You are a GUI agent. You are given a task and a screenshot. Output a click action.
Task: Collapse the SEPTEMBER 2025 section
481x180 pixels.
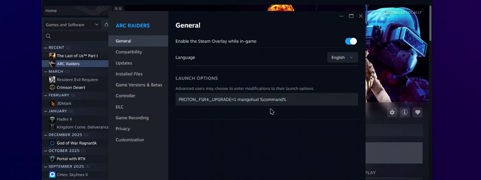pos(45,166)
